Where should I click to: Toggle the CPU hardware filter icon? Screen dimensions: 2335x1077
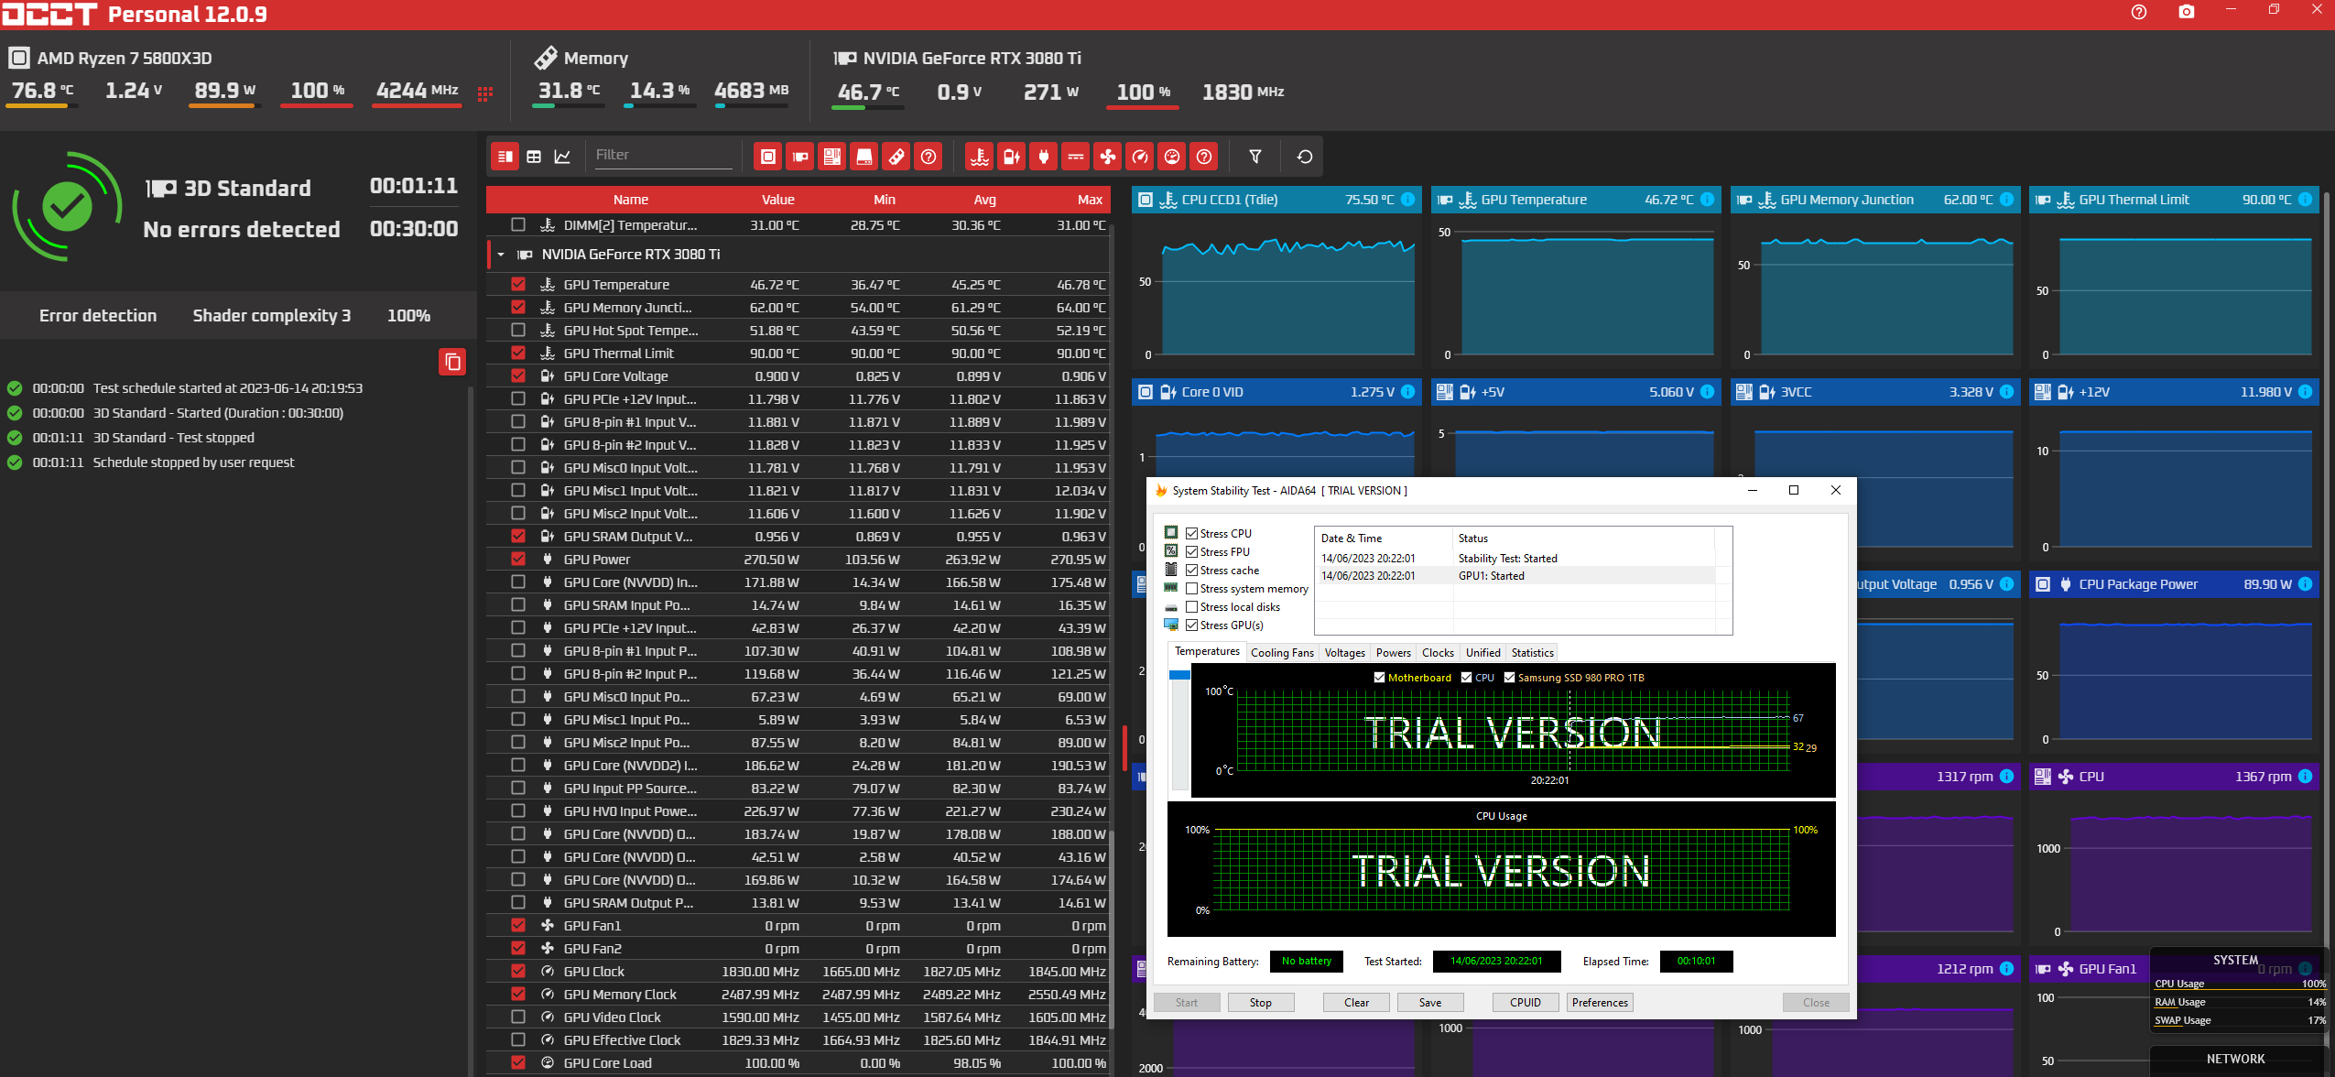(768, 157)
